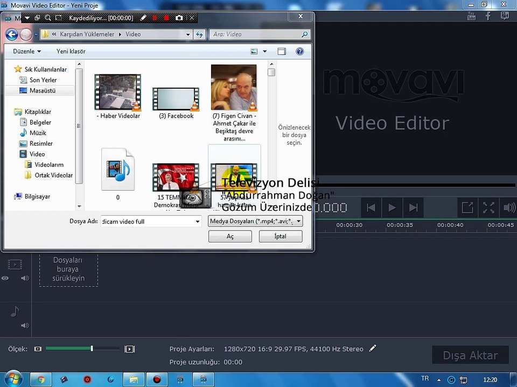Toggle video track visibility eye
517x387 pixels.
pos(5,278)
